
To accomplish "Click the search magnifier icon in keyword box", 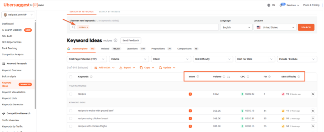I will [74, 27].
